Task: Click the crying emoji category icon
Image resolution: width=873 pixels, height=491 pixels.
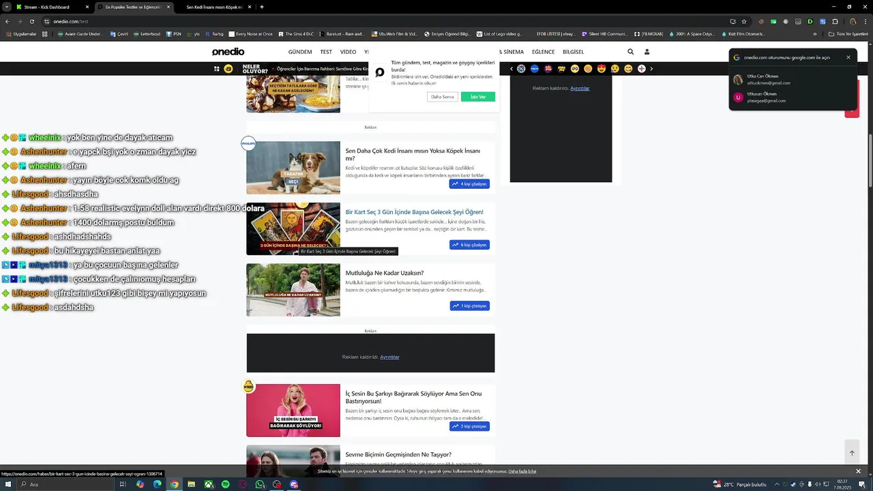Action: click(x=615, y=69)
